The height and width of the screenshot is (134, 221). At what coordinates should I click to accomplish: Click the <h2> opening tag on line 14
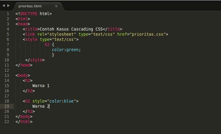pyautogui.click(x=28, y=80)
